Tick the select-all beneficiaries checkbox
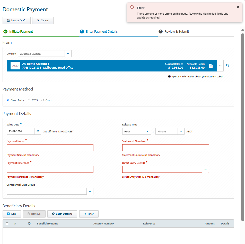The image size is (245, 244). [7, 224]
